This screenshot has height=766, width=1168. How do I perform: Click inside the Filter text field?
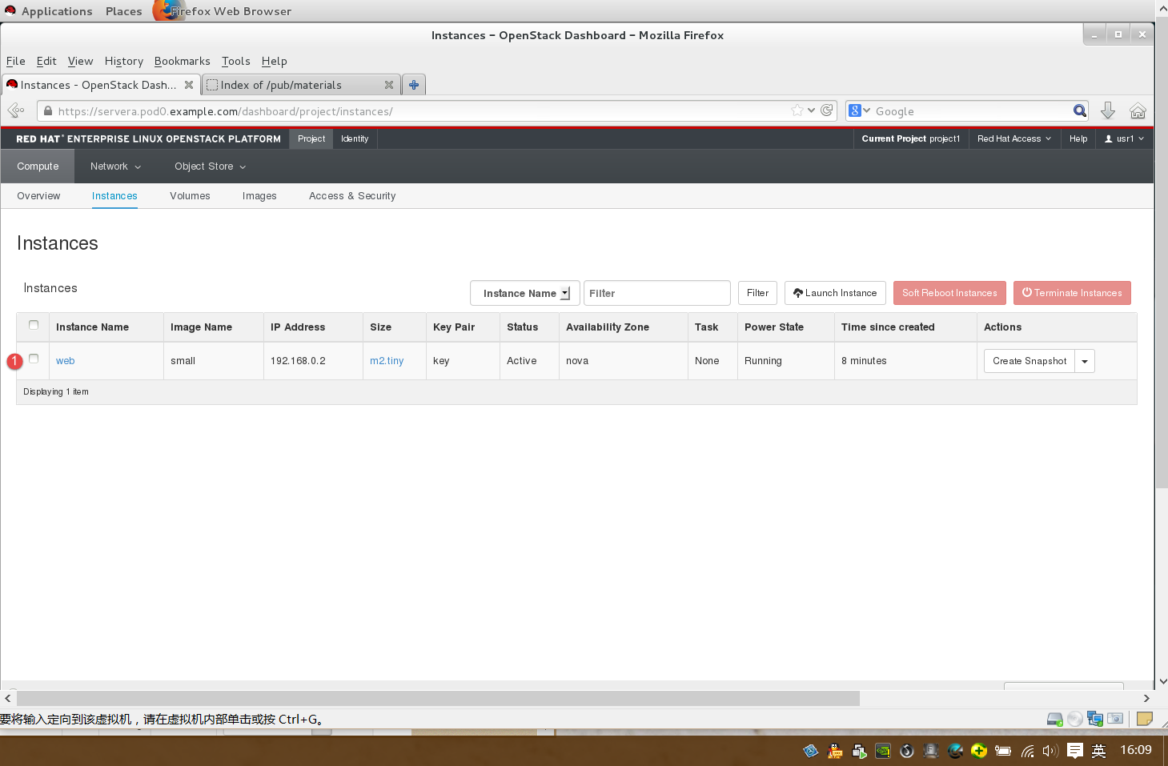pyautogui.click(x=656, y=293)
